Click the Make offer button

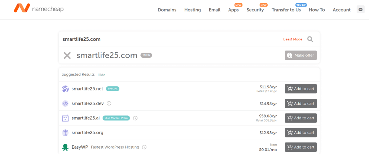click(301, 55)
